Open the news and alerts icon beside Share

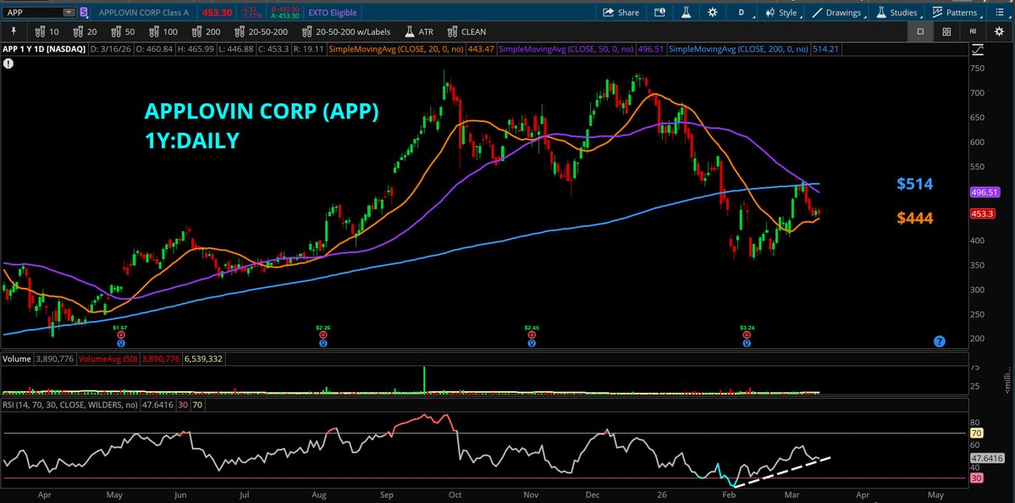659,13
